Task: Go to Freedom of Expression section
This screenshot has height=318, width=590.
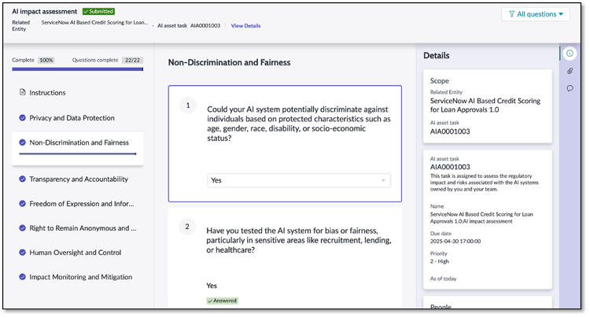Action: click(81, 204)
